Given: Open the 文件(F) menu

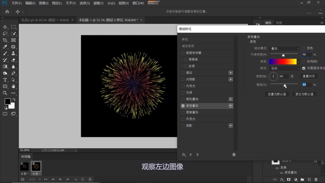Looking at the screenshot, I should click(x=17, y=3).
